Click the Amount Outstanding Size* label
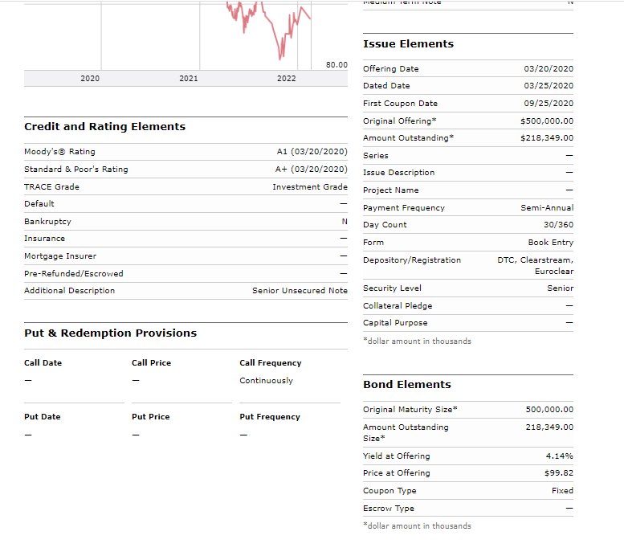Viewport: 624px width, 556px height. [406, 433]
